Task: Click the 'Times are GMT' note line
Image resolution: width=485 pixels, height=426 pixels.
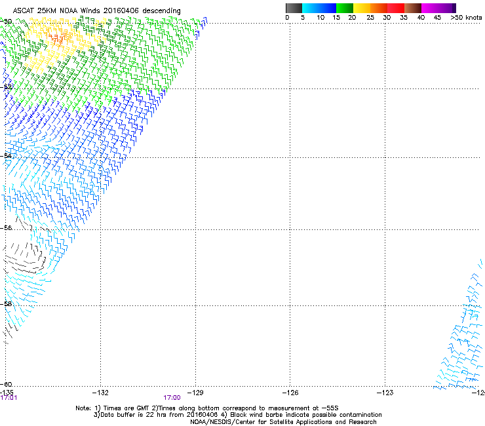Action: (x=207, y=408)
